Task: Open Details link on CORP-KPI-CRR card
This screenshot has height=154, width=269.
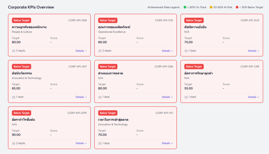Action: [x=254, y=97]
